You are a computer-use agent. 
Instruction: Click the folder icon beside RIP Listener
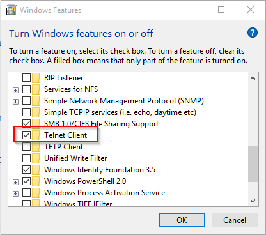pyautogui.click(x=36, y=78)
